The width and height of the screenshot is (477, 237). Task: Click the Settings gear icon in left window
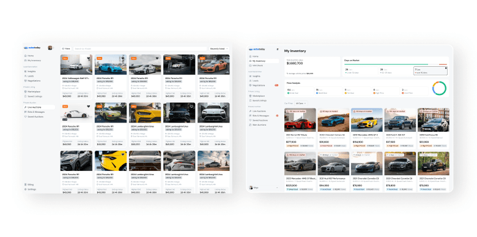(25, 189)
